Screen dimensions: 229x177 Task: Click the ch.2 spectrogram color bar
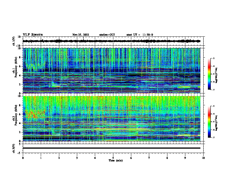tap(209, 122)
